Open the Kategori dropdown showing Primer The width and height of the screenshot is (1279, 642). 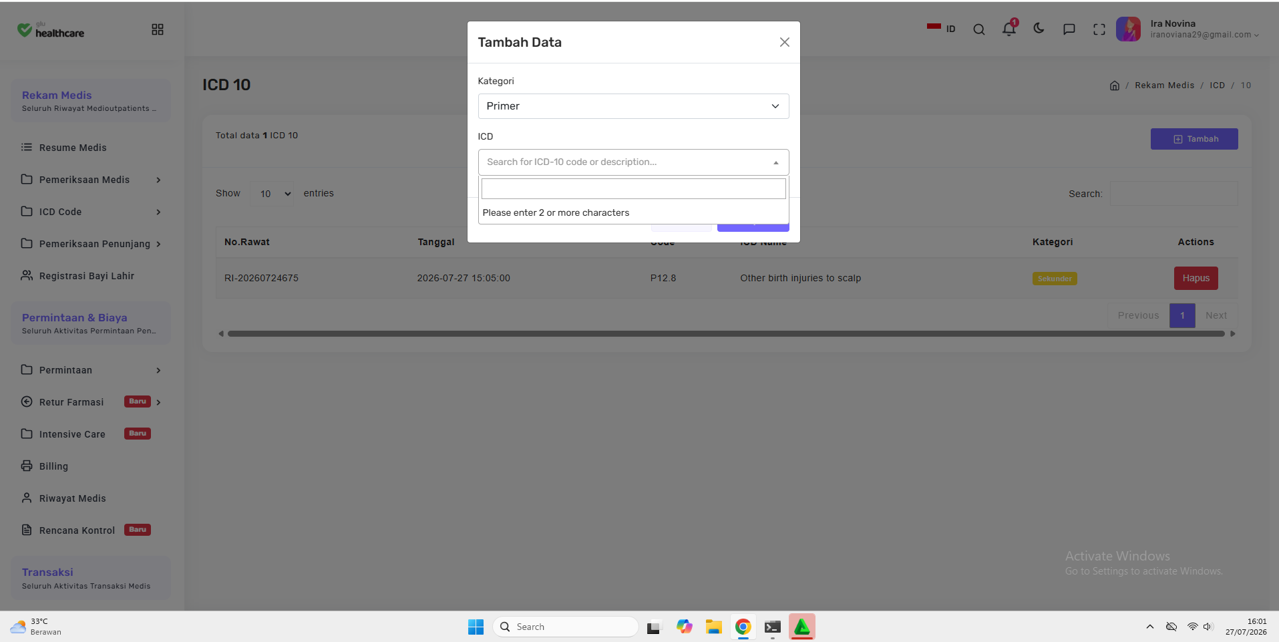tap(633, 106)
